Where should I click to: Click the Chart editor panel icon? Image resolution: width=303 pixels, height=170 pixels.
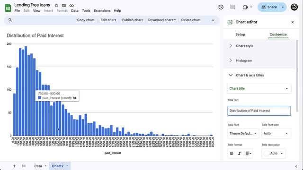click(230, 22)
